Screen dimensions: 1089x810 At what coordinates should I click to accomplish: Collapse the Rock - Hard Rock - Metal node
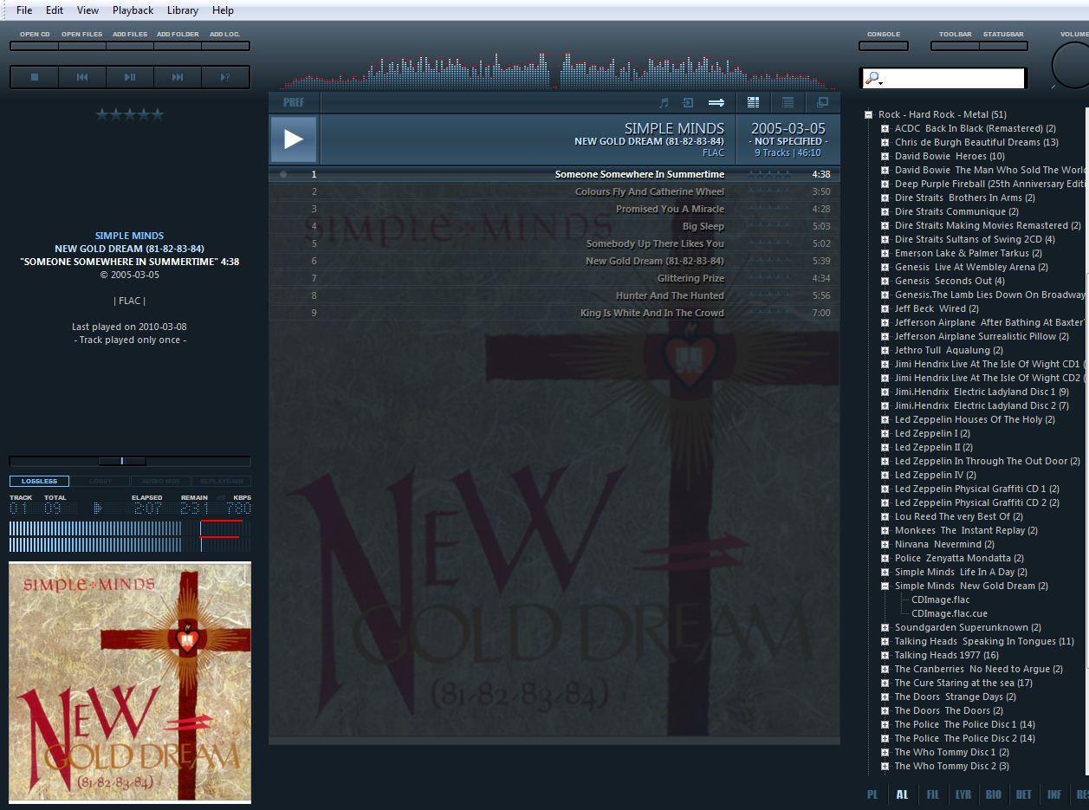click(868, 114)
